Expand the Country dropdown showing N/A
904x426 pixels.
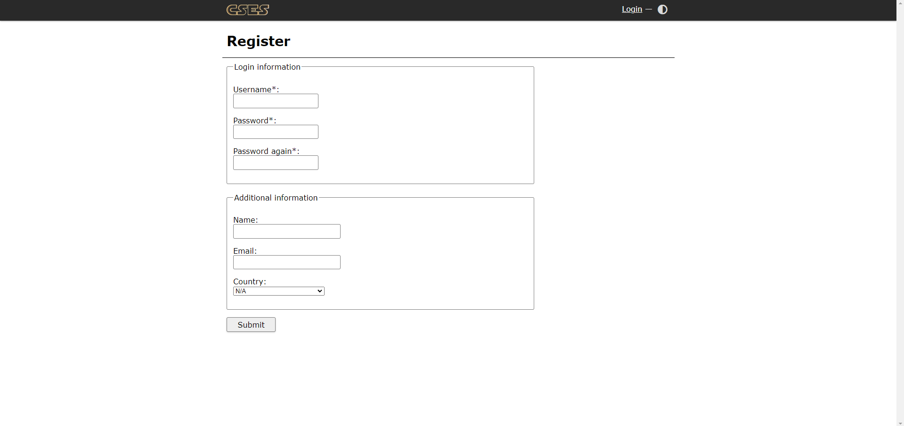(278, 291)
